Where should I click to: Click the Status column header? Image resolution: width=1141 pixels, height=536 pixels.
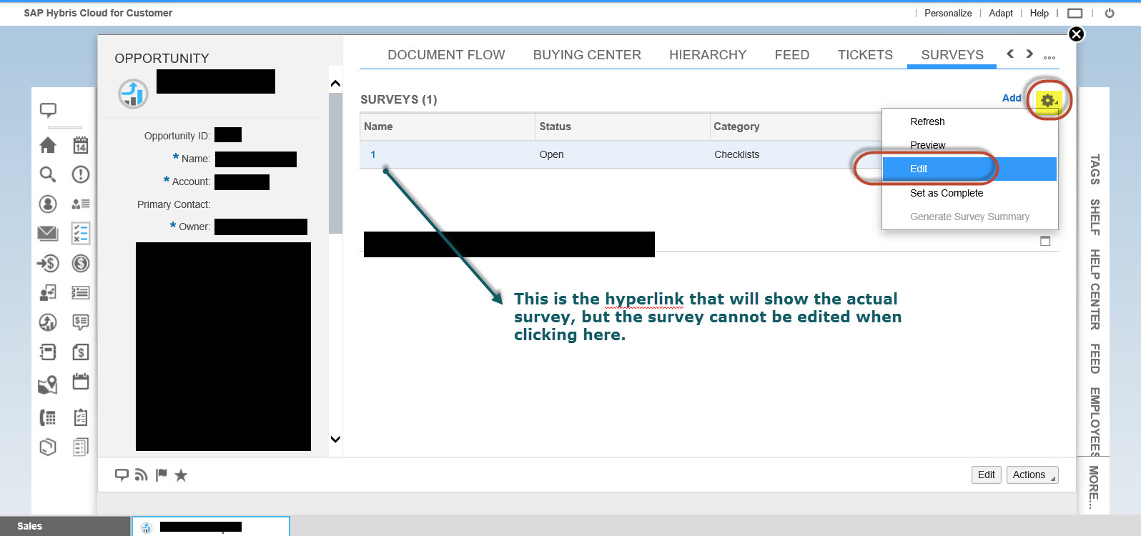[x=622, y=126]
